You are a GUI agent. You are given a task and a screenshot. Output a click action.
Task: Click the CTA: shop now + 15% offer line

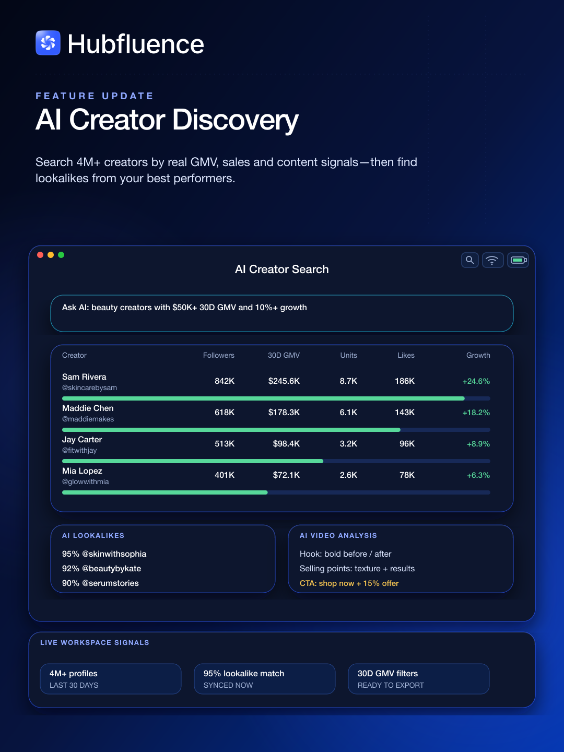pyautogui.click(x=349, y=583)
